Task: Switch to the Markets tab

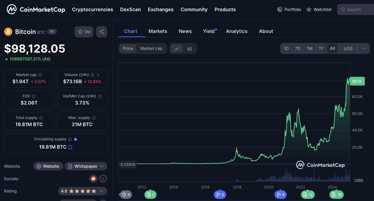Action: pyautogui.click(x=158, y=31)
